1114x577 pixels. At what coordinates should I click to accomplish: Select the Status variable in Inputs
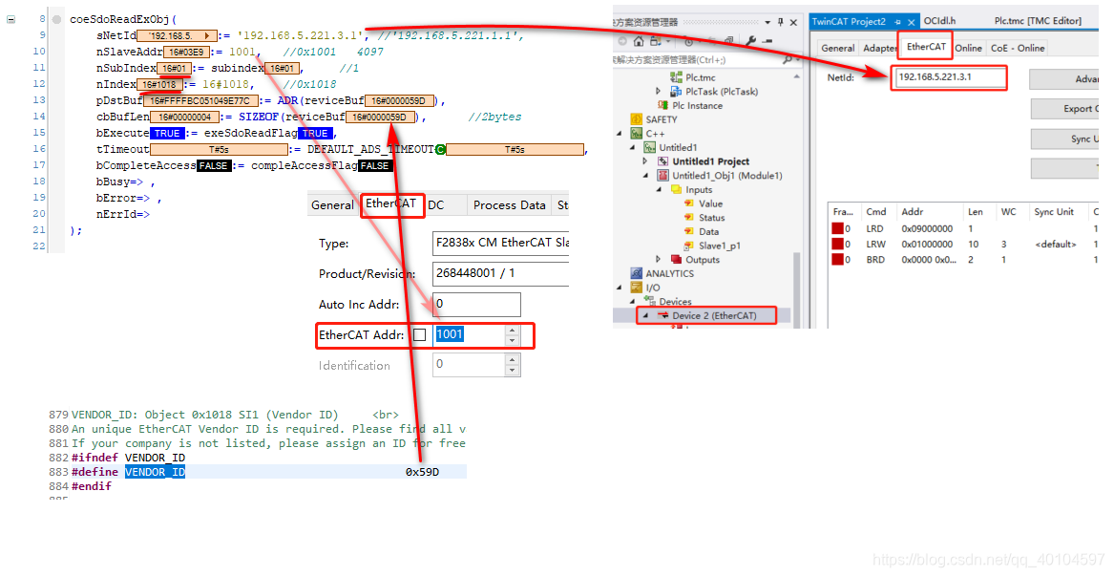pos(711,218)
